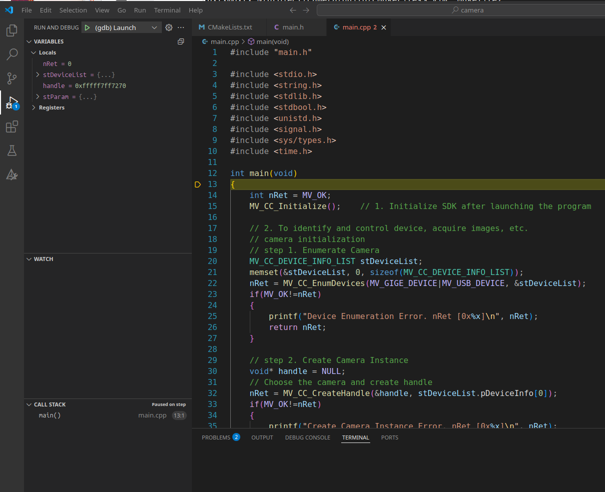Switch to the DEBUG CONSOLE panel
605x492 pixels.
tap(307, 437)
